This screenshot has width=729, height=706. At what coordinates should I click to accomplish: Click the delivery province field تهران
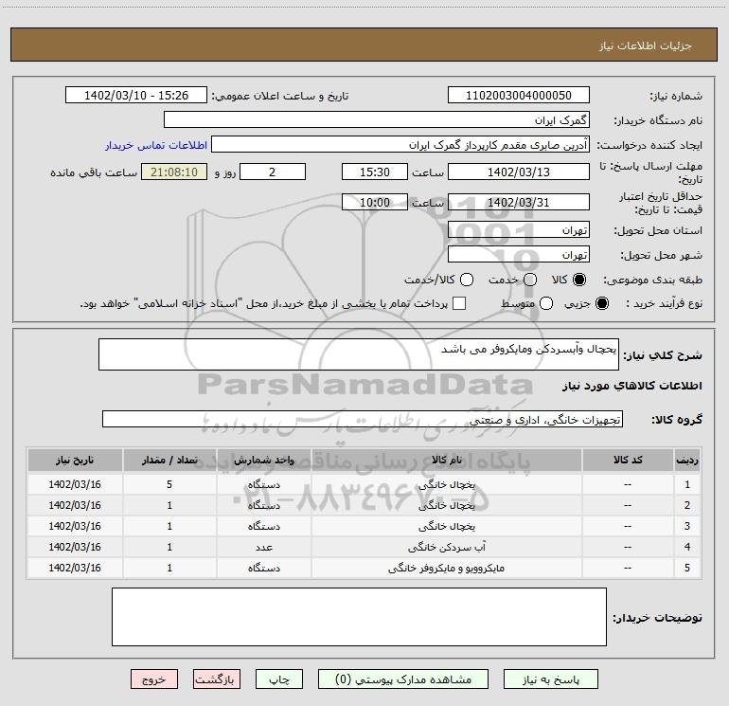[x=519, y=230]
